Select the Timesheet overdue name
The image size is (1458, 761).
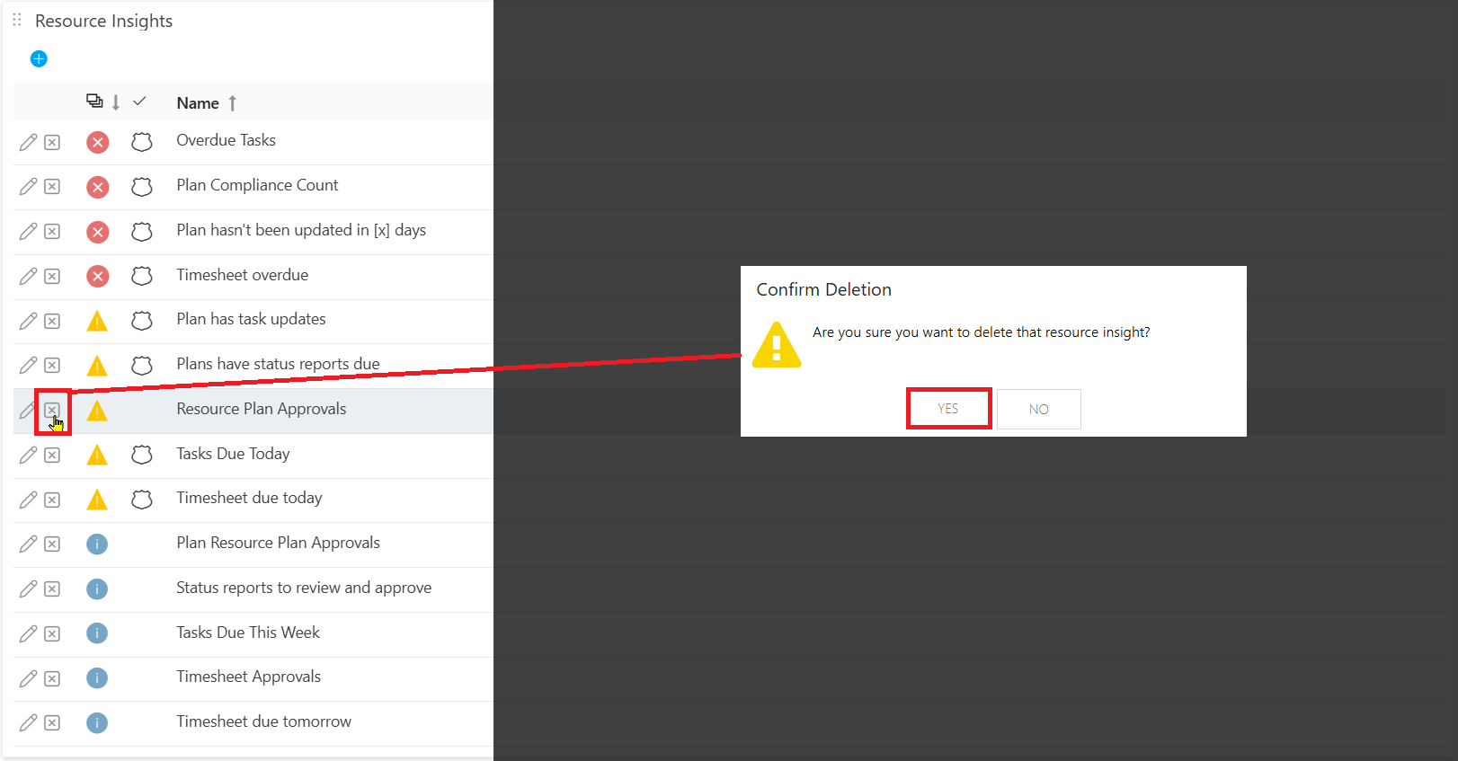[242, 275]
